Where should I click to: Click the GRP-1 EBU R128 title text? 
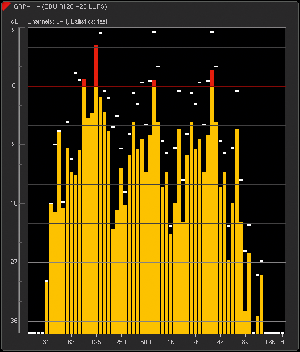point(60,6)
